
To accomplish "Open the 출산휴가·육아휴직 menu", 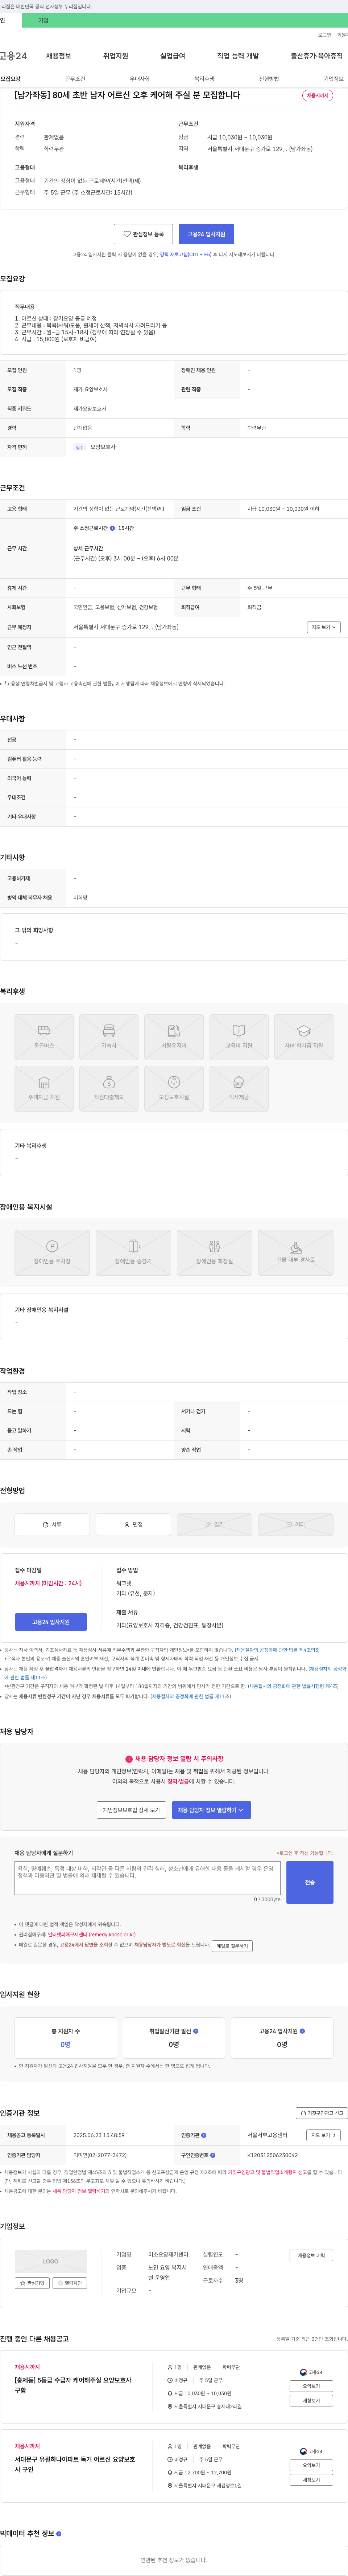I will pos(317,56).
